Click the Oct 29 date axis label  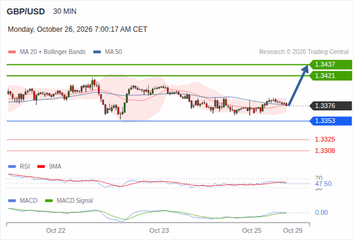coord(293,230)
